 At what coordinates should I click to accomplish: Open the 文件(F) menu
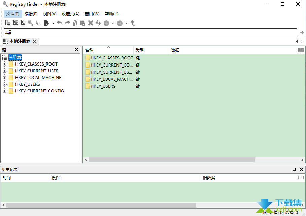point(13,14)
